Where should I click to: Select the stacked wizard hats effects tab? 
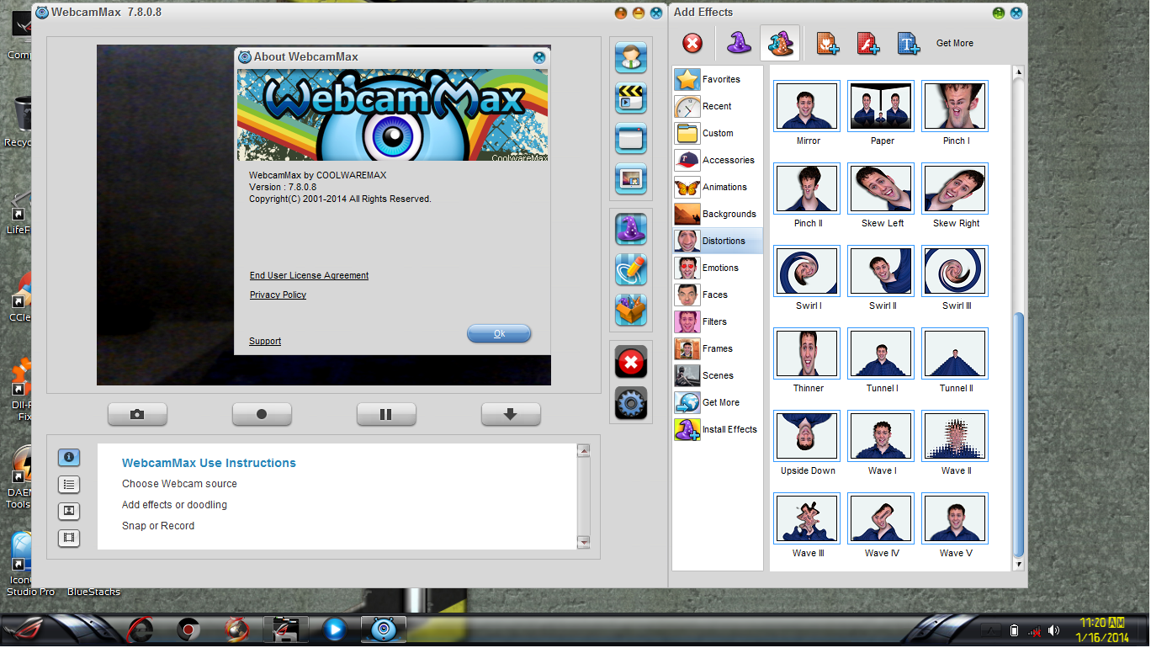click(x=780, y=43)
